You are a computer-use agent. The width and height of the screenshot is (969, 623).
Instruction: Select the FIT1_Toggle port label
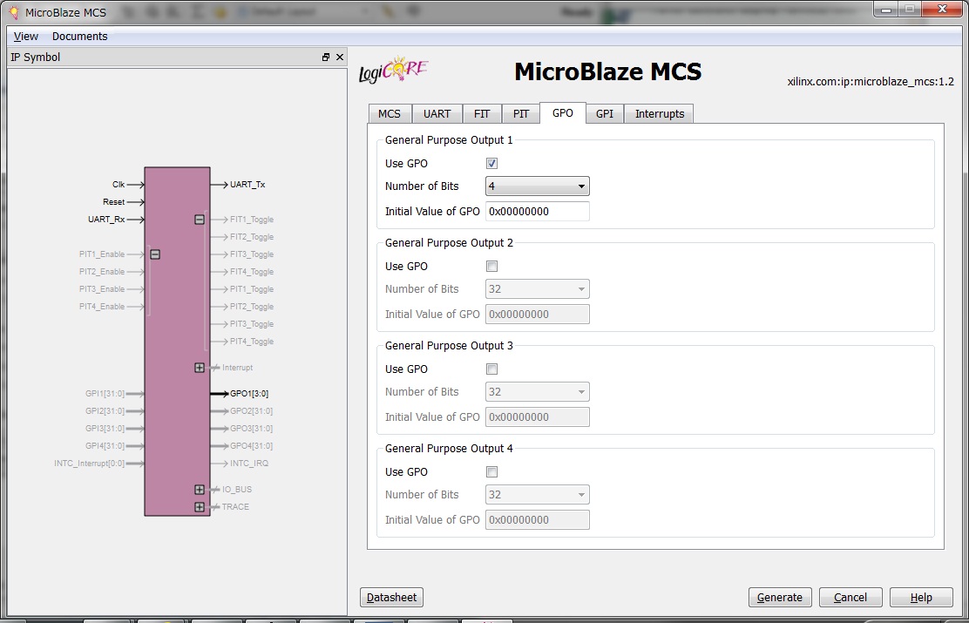[x=252, y=220]
